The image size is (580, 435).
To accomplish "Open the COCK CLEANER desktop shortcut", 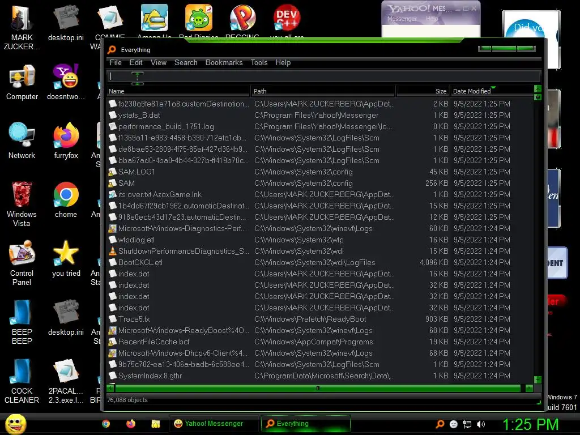I will [22, 381].
